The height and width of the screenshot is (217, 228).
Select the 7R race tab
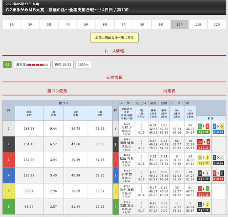124,25
